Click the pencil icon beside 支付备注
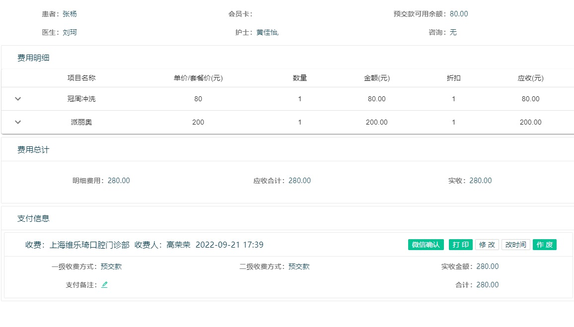 (x=104, y=285)
